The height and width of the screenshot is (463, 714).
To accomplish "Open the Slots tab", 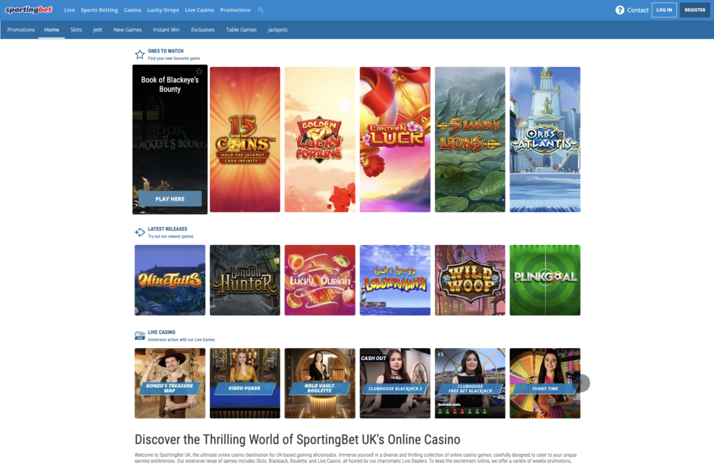I will click(x=76, y=30).
